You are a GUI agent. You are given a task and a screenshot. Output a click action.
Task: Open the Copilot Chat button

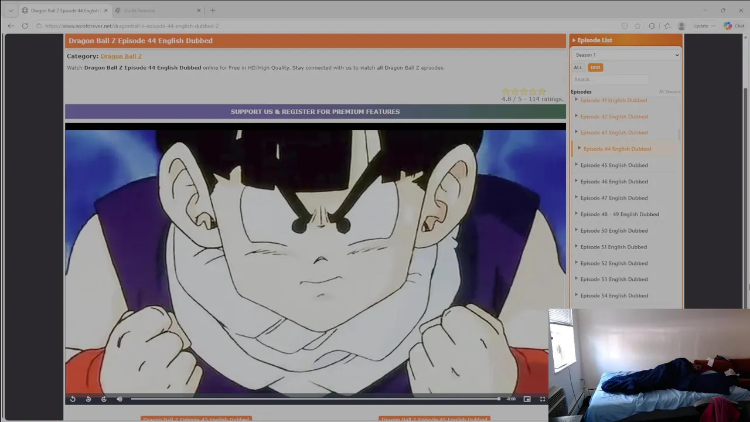734,26
